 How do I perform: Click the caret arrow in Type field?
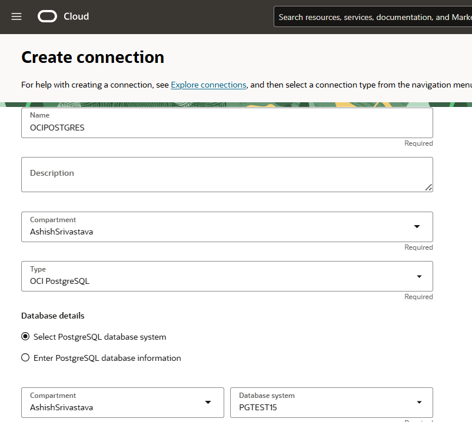(419, 276)
